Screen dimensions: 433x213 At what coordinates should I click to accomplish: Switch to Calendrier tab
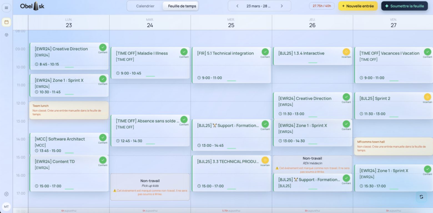tap(145, 6)
